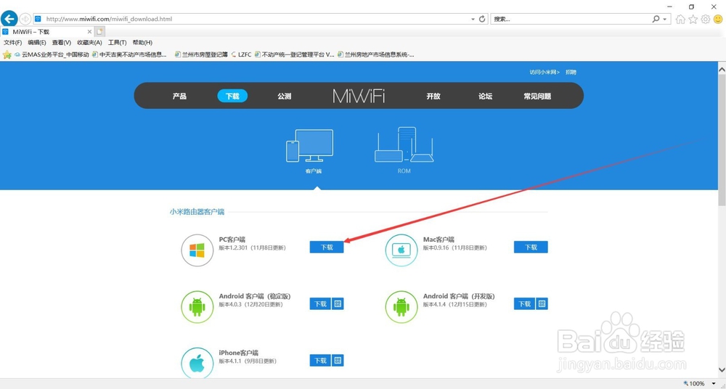Screen dimensions: 726x389
Task: Go to 公测 in navigation bar
Action: [x=285, y=97]
